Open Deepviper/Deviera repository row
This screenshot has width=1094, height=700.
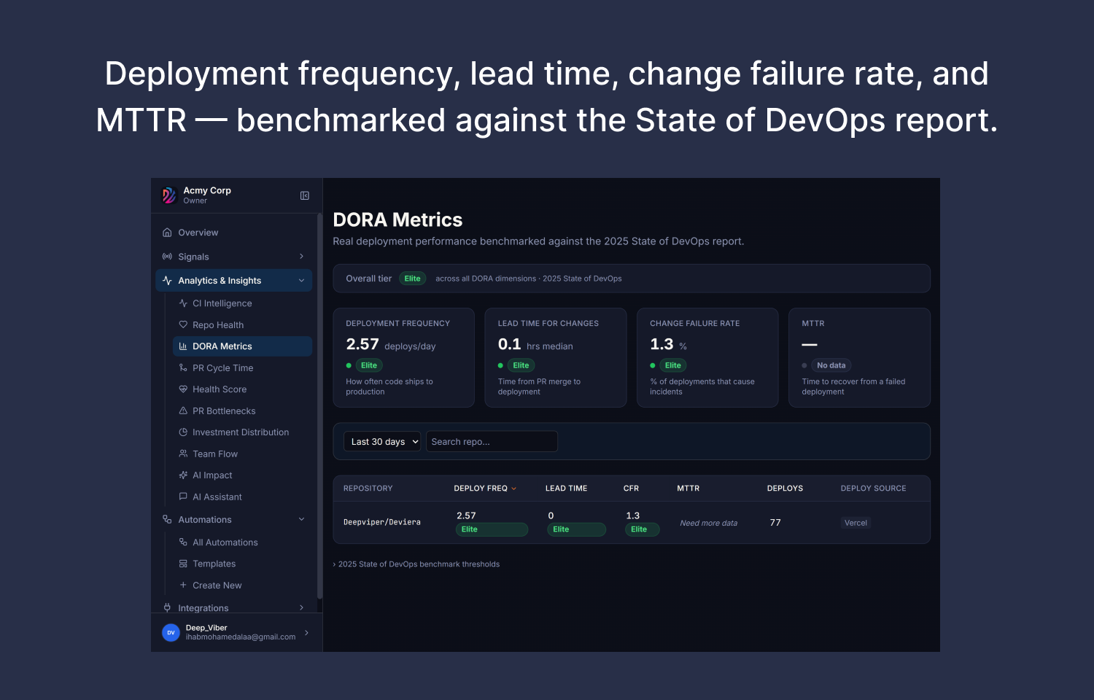pos(632,523)
